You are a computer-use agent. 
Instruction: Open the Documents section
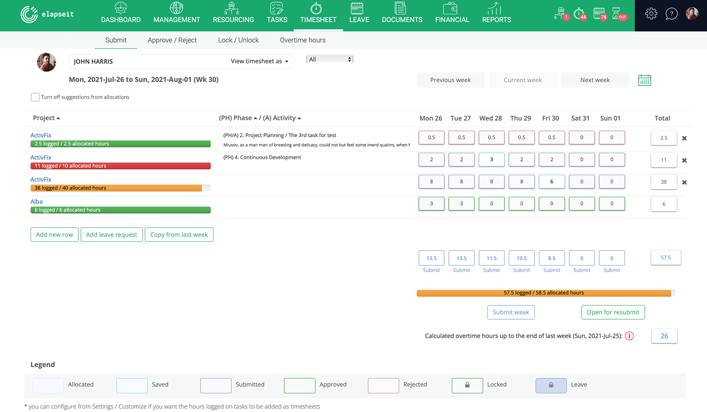click(x=402, y=13)
